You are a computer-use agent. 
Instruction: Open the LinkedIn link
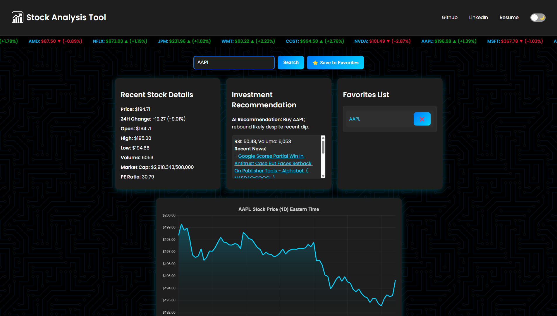tap(478, 18)
